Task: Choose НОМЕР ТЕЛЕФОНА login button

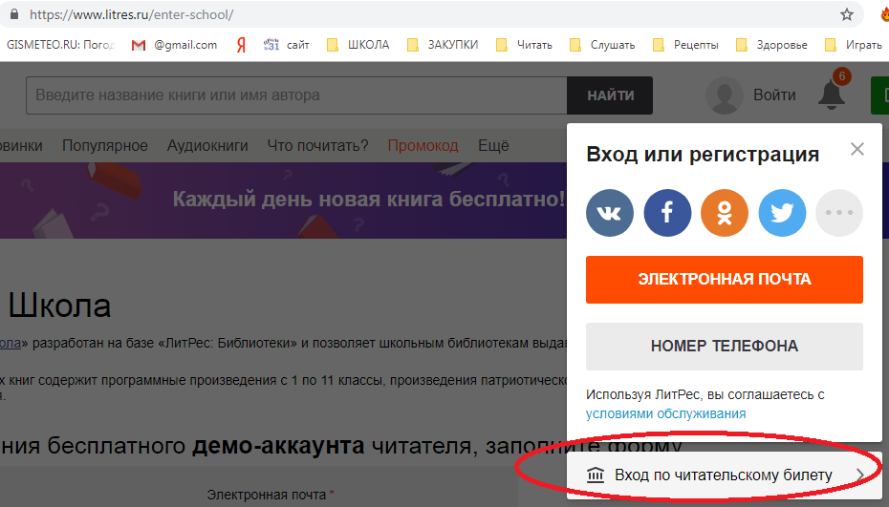Action: [x=725, y=347]
